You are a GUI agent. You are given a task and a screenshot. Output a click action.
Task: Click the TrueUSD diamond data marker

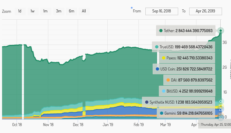[221, 101]
